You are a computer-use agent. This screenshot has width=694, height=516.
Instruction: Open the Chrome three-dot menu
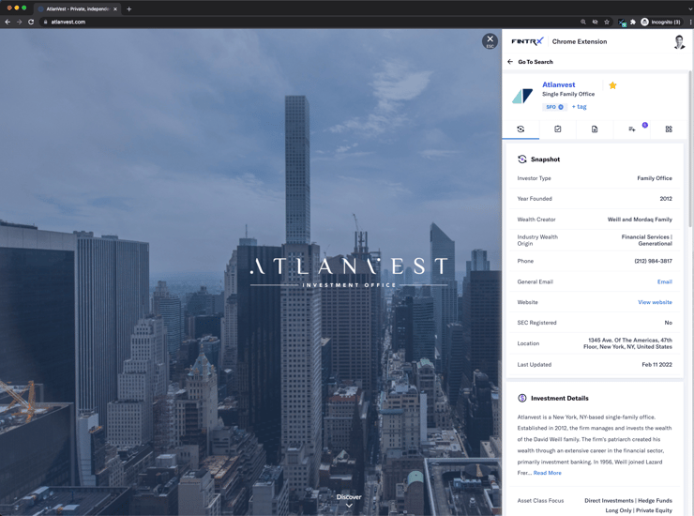(689, 22)
